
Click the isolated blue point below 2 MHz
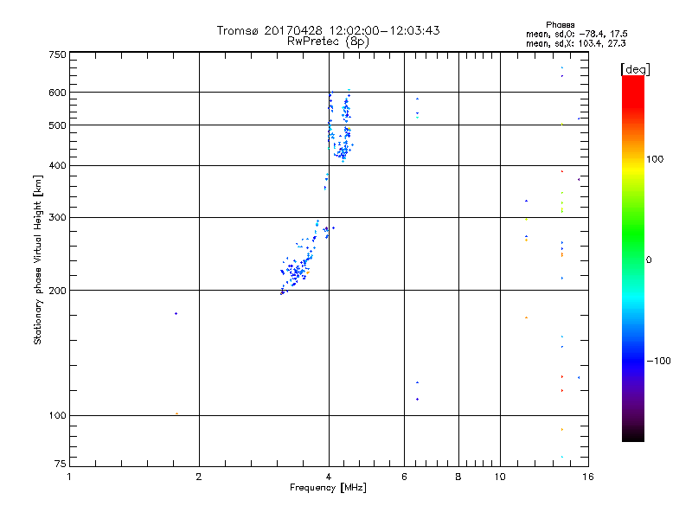pos(176,313)
